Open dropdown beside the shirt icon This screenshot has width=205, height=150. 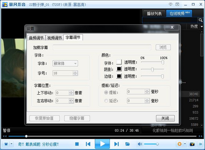point(11,144)
